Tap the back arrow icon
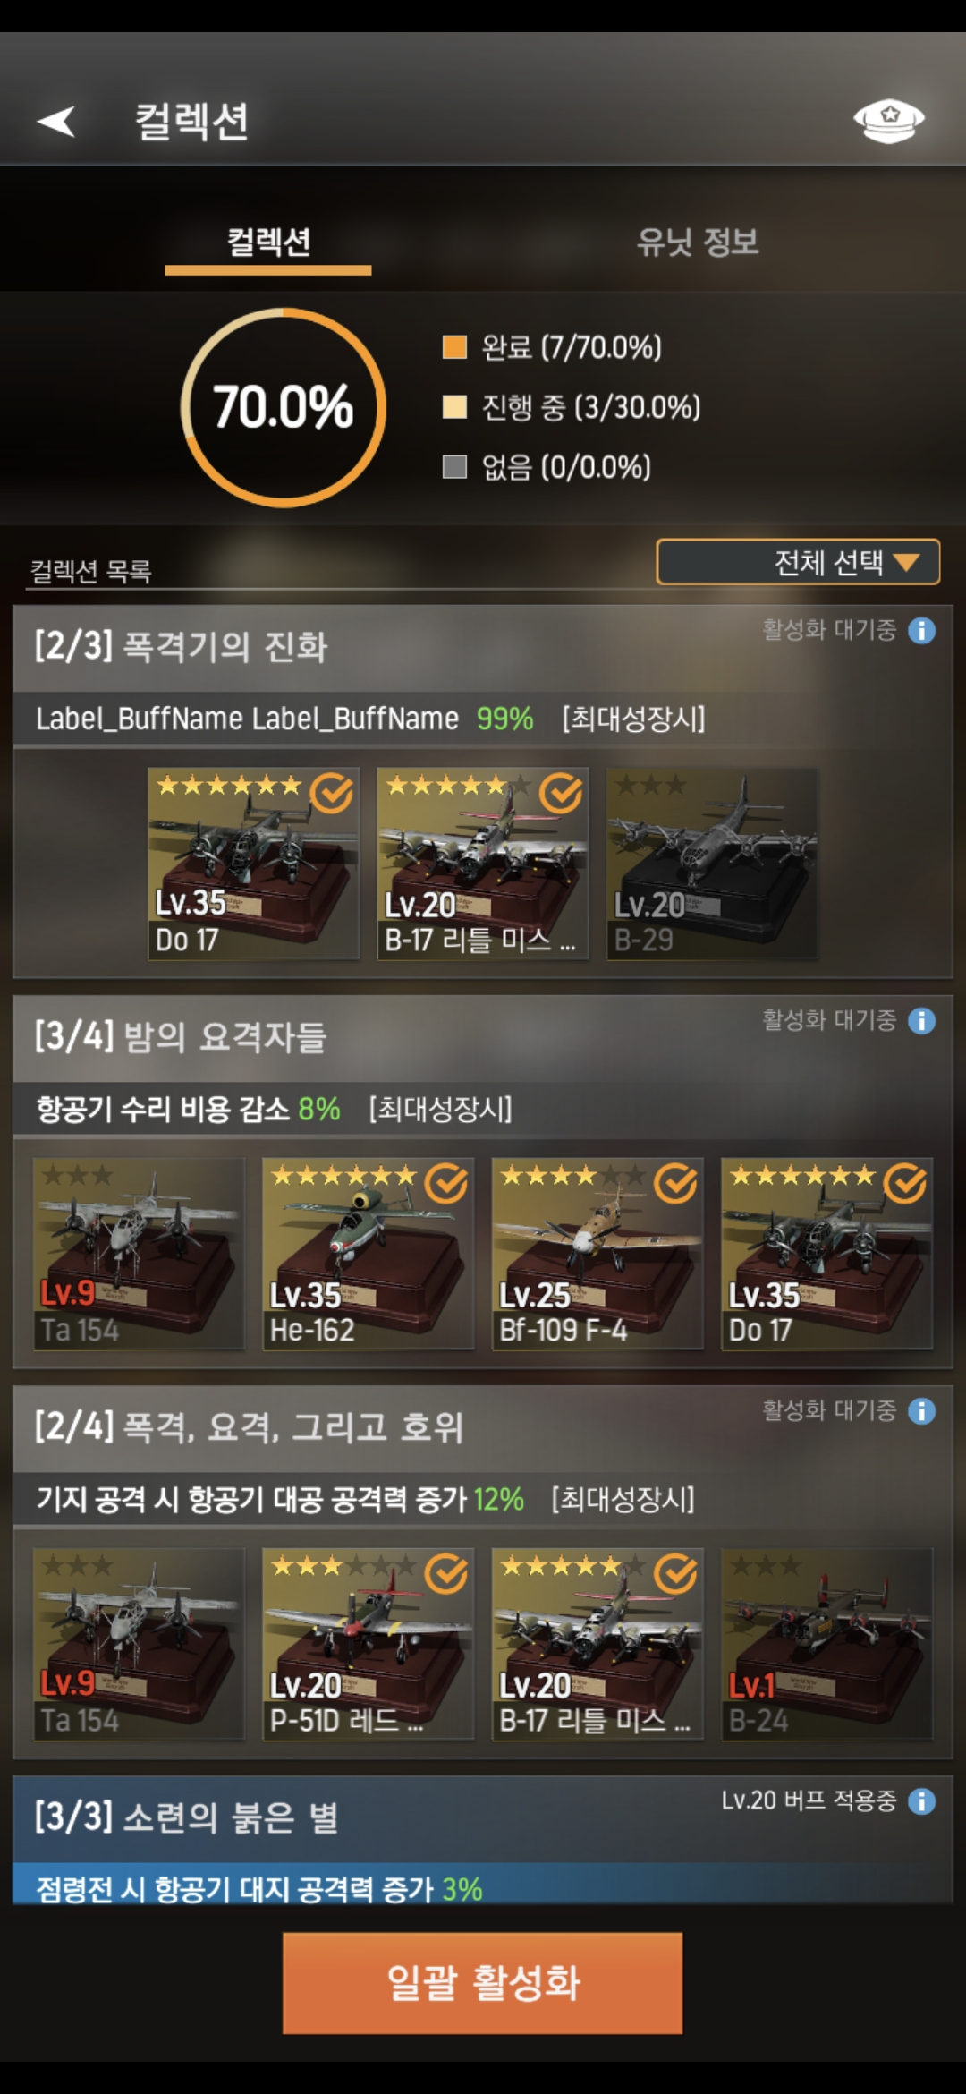 click(x=55, y=121)
